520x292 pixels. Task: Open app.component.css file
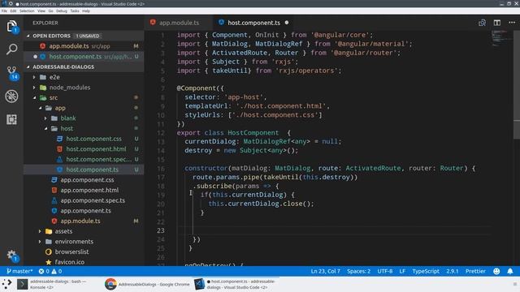point(84,180)
